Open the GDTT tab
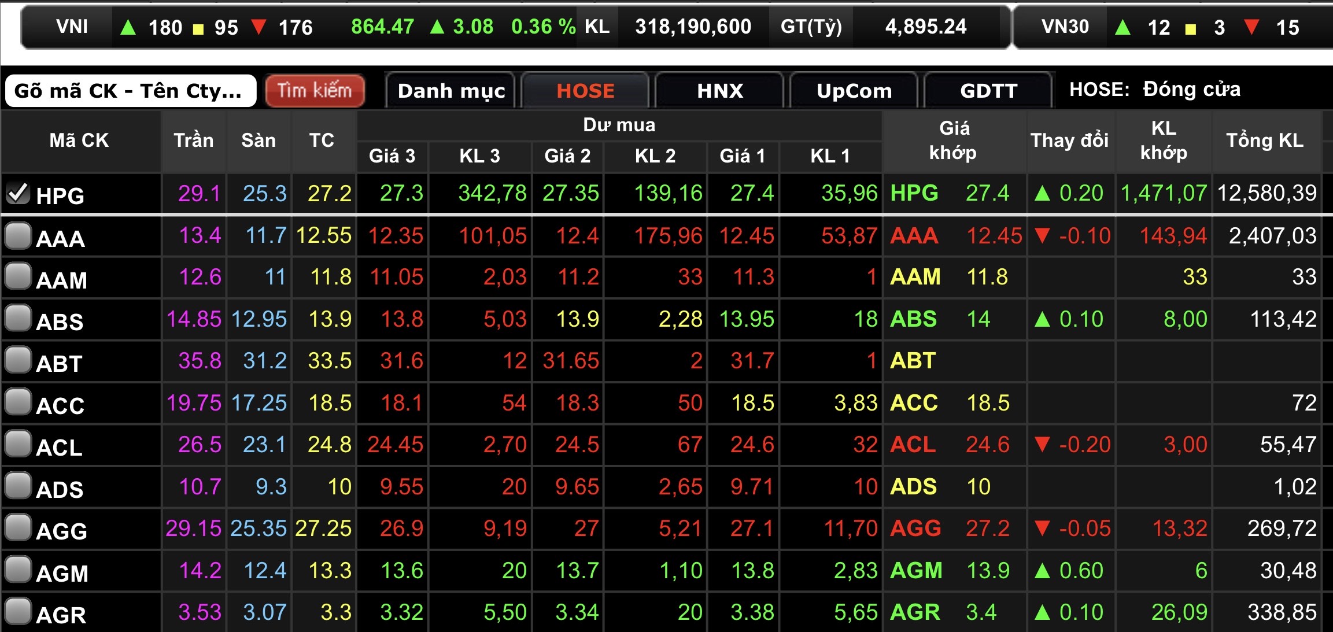The width and height of the screenshot is (1333, 632). tap(988, 91)
